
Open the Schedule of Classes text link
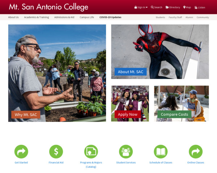[x=161, y=163]
